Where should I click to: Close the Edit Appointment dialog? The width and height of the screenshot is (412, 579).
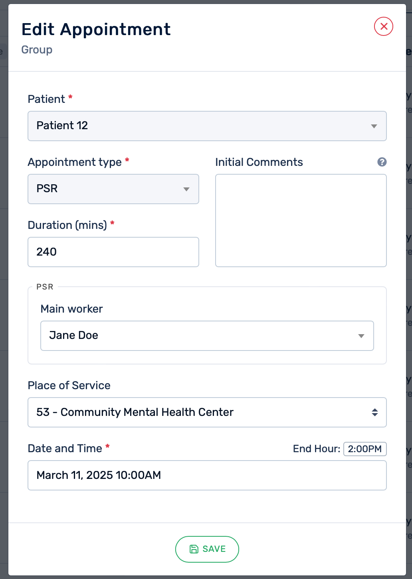click(x=383, y=27)
